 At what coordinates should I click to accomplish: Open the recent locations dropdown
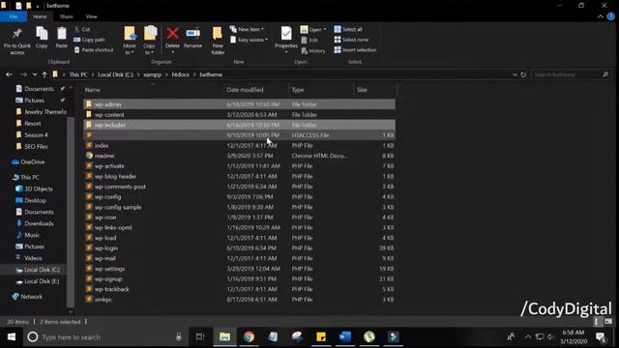(x=35, y=74)
